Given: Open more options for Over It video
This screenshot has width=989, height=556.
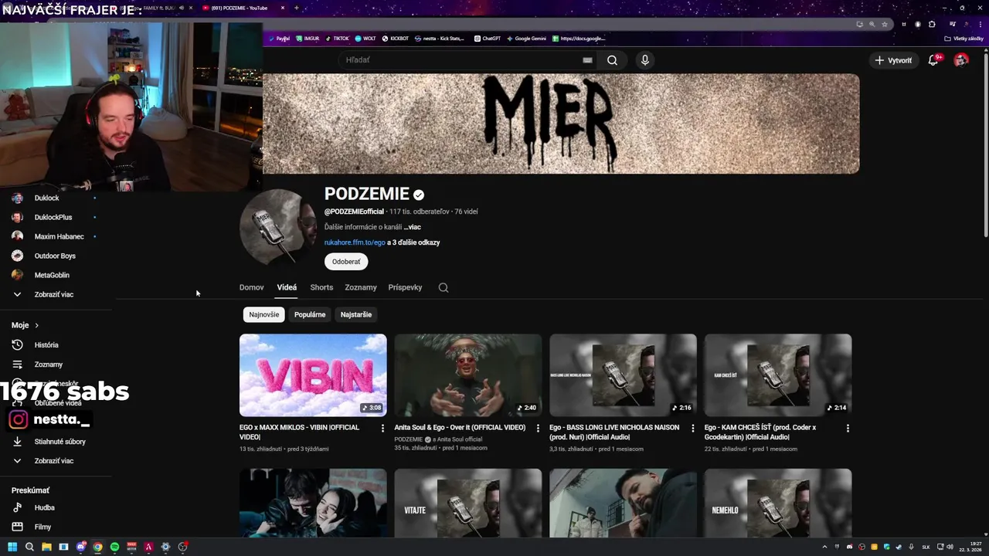Looking at the screenshot, I should point(538,428).
